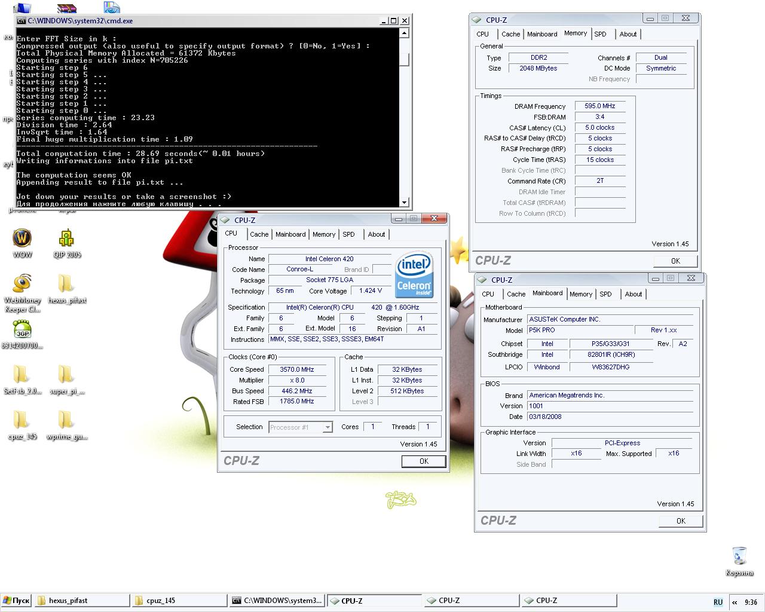The image size is (765, 612).
Task: Click BIOS Date value 03/18/2008
Action: click(610, 417)
